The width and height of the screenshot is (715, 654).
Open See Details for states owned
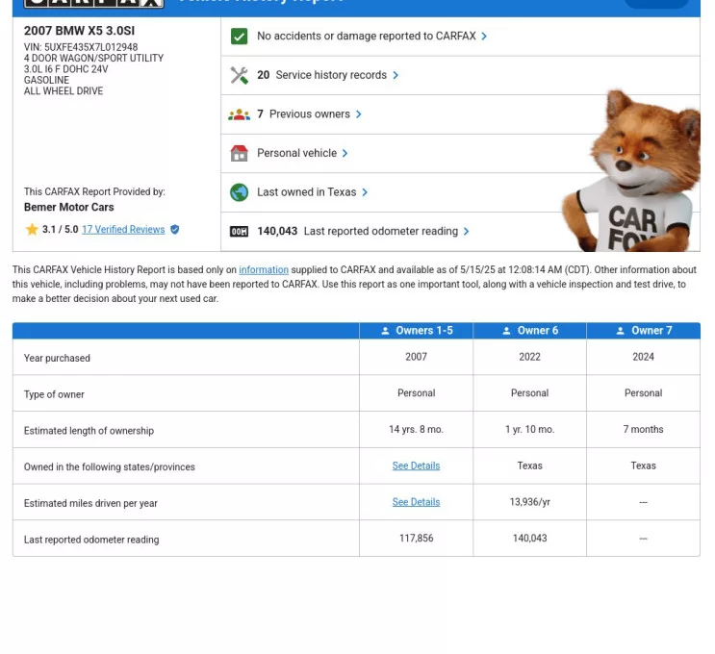click(416, 465)
